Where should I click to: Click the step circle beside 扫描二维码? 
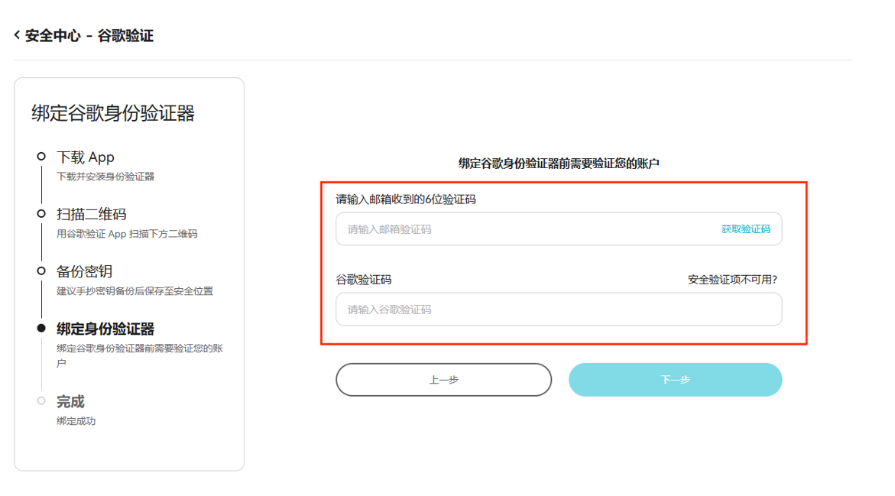click(x=41, y=213)
